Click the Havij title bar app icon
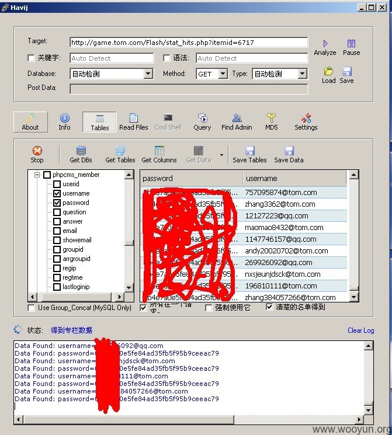Screen dimensions: 392x435 point(5,7)
